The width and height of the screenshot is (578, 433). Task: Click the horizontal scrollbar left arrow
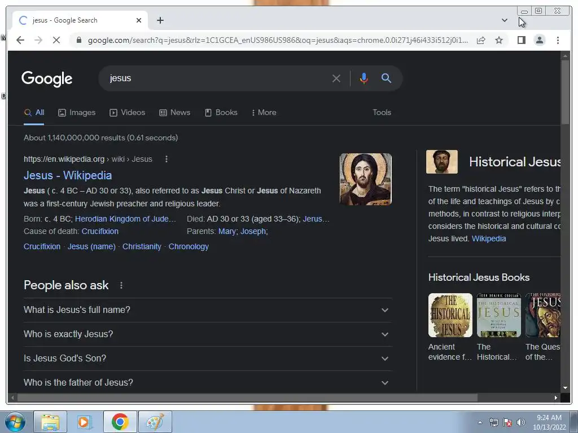(x=13, y=397)
